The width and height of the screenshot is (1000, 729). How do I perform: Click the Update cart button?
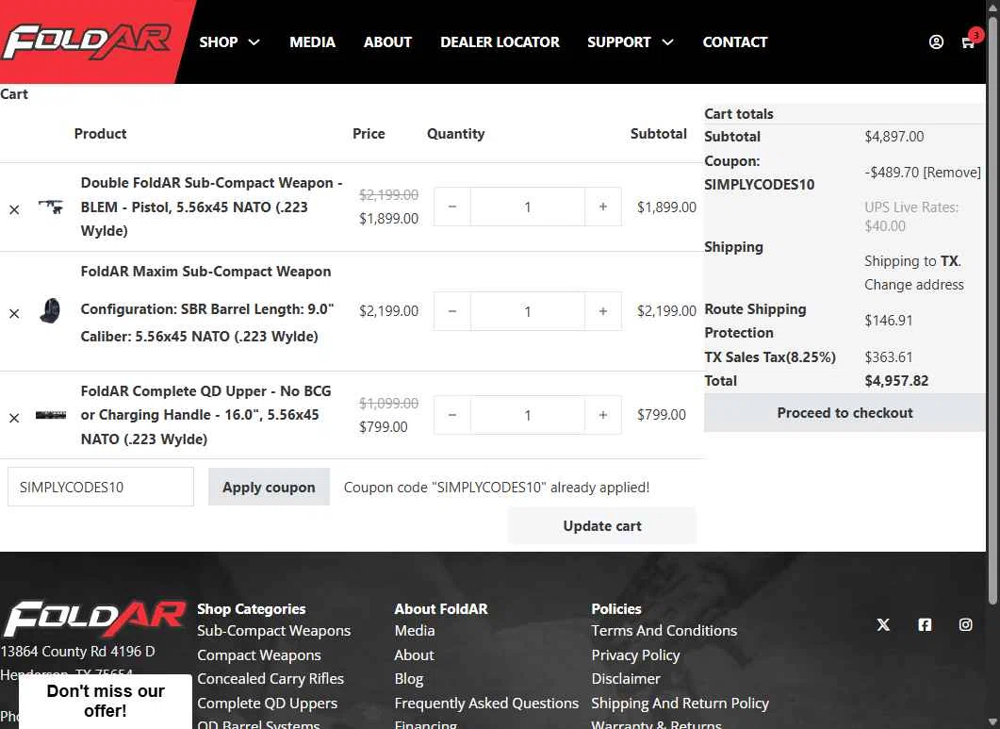602,526
